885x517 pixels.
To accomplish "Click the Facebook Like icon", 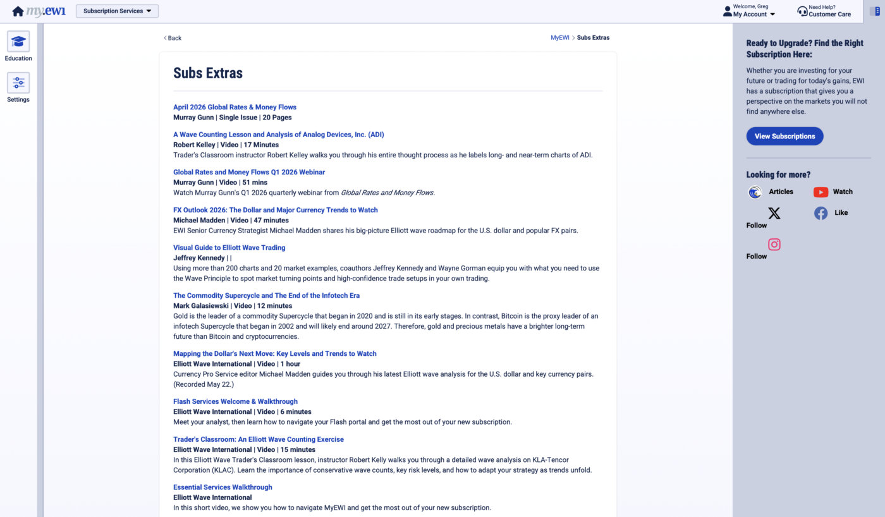I will 821,213.
